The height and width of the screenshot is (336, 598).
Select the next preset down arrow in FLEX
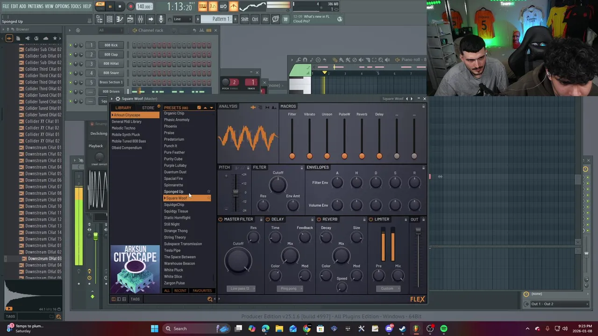[x=211, y=108]
